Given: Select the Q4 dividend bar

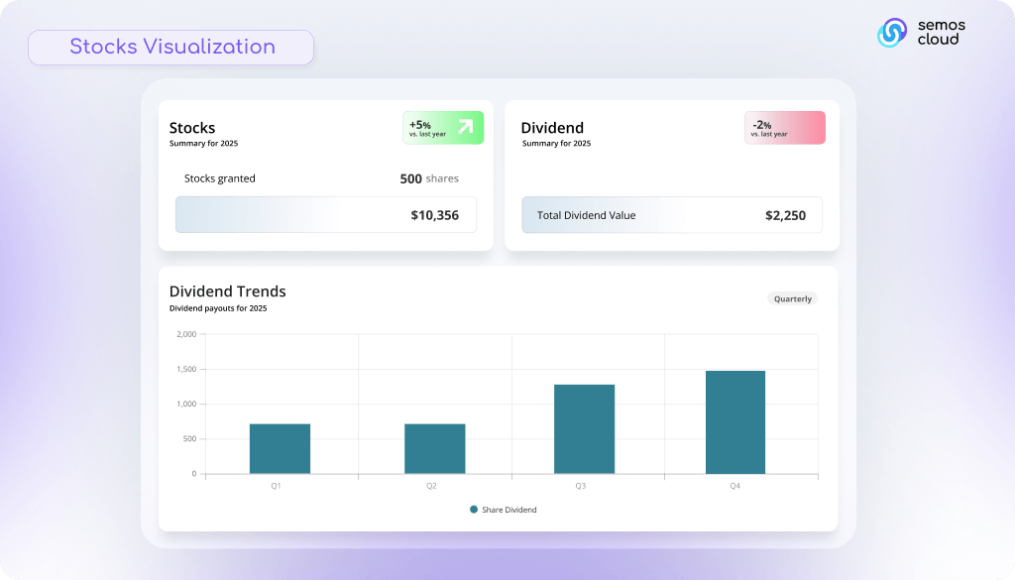Looking at the screenshot, I should pos(734,421).
